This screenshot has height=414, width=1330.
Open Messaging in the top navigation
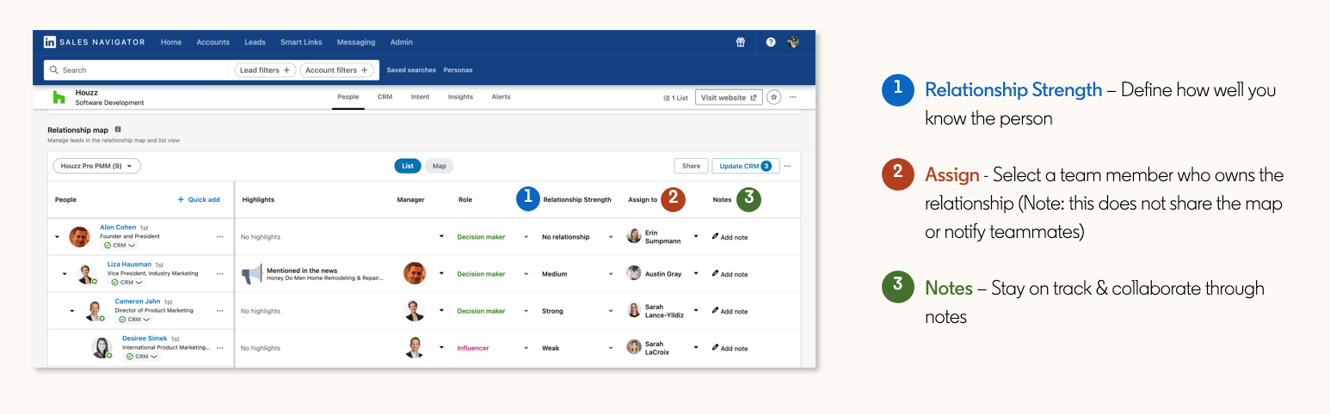pos(356,42)
